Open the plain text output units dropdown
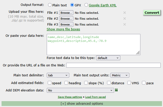This screenshot has width=163, height=107. click(120, 75)
